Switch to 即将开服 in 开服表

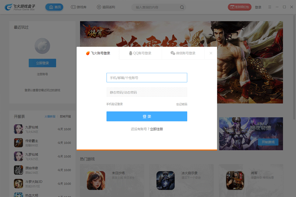coord(65,116)
